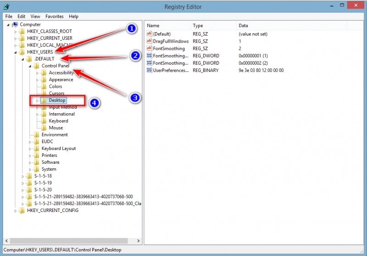Click the FontSmoothing string value icon
367x256 pixels.
(149, 48)
